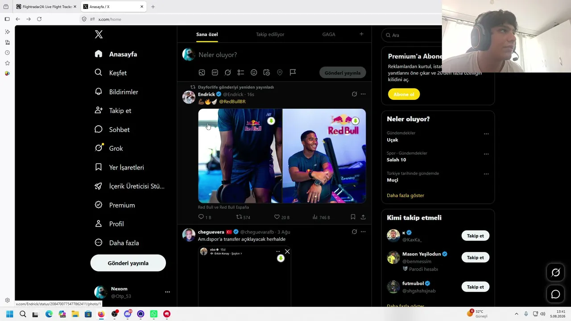This screenshot has height=321, width=571.
Task: Click the X logo in the sidebar
Action: (99, 34)
